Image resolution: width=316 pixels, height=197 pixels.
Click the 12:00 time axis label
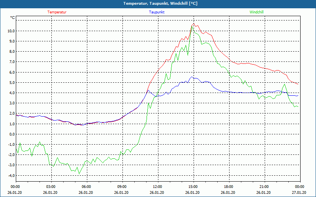pyautogui.click(x=158, y=187)
